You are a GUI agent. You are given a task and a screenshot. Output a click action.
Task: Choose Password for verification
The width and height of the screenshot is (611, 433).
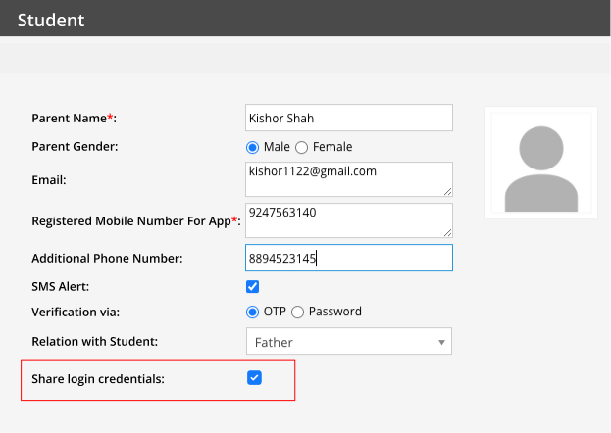click(x=298, y=312)
